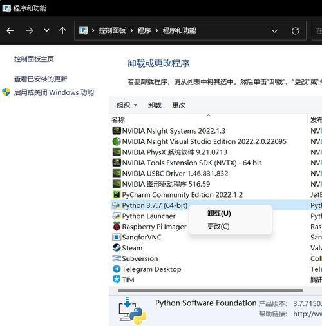Click NVIDIA Nsight Systems icon

coord(117,130)
